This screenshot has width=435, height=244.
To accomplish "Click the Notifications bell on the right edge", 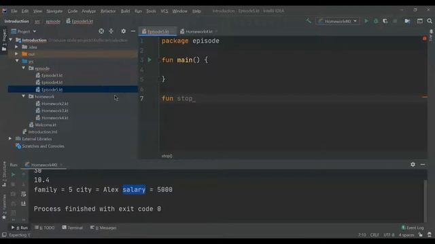I will click(431, 35).
